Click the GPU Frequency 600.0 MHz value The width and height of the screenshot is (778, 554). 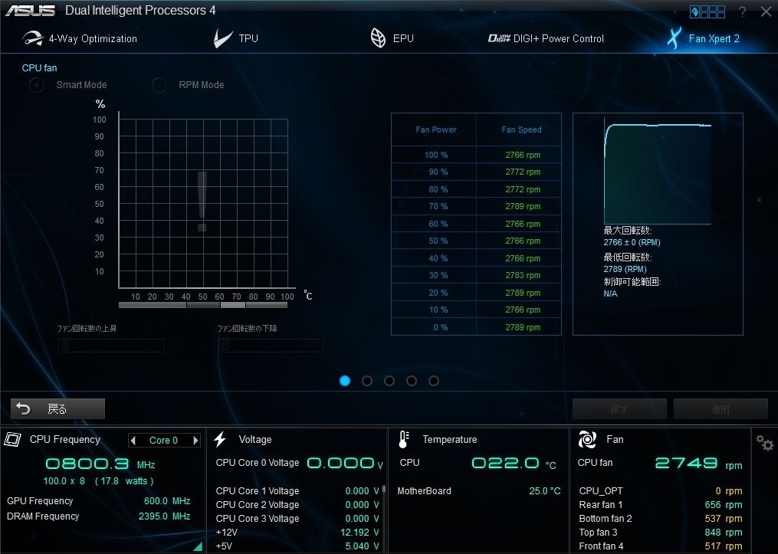[167, 501]
